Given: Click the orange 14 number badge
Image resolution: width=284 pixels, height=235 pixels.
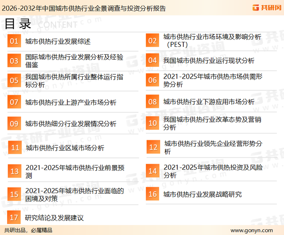Looking at the screenshot, I should point(153,171).
